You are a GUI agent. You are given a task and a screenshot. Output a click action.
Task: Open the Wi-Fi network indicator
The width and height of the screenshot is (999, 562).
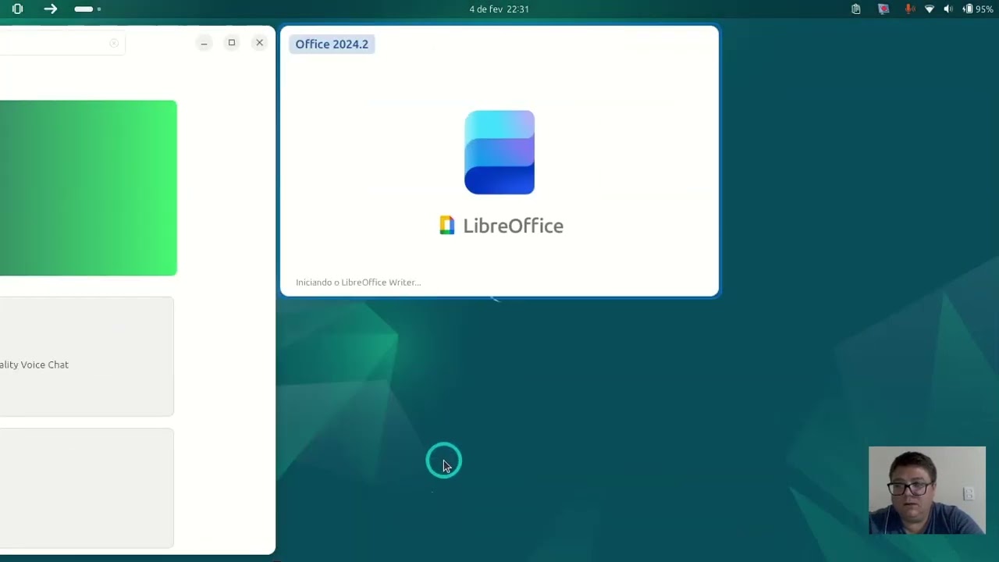930,9
